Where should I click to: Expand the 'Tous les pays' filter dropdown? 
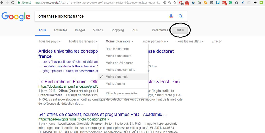49,41
